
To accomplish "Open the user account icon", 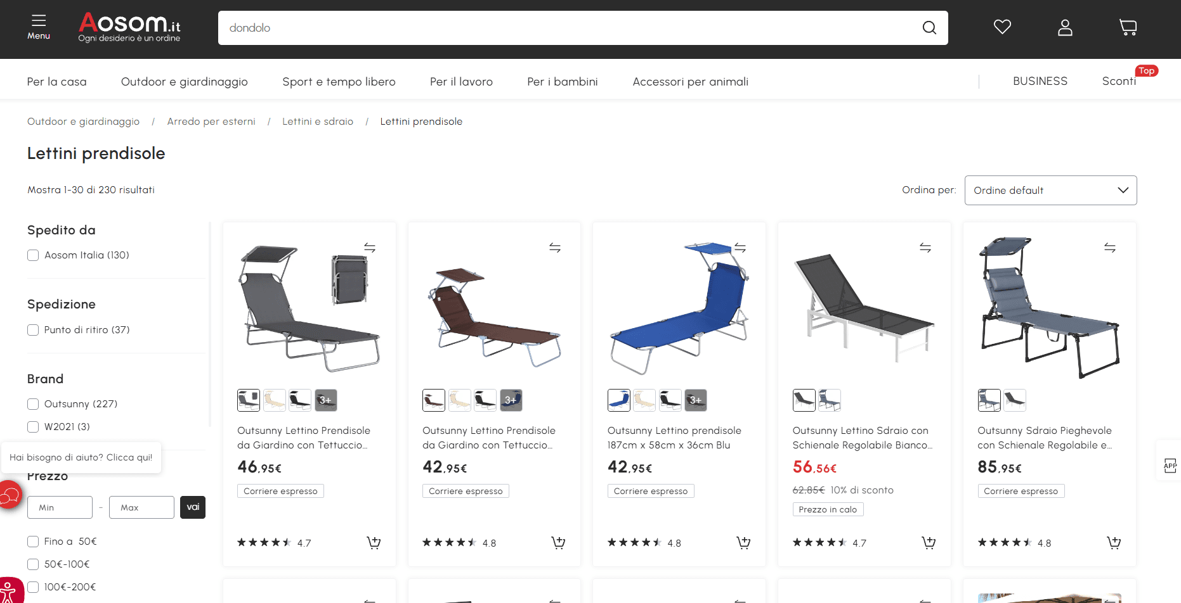I will pos(1065,27).
